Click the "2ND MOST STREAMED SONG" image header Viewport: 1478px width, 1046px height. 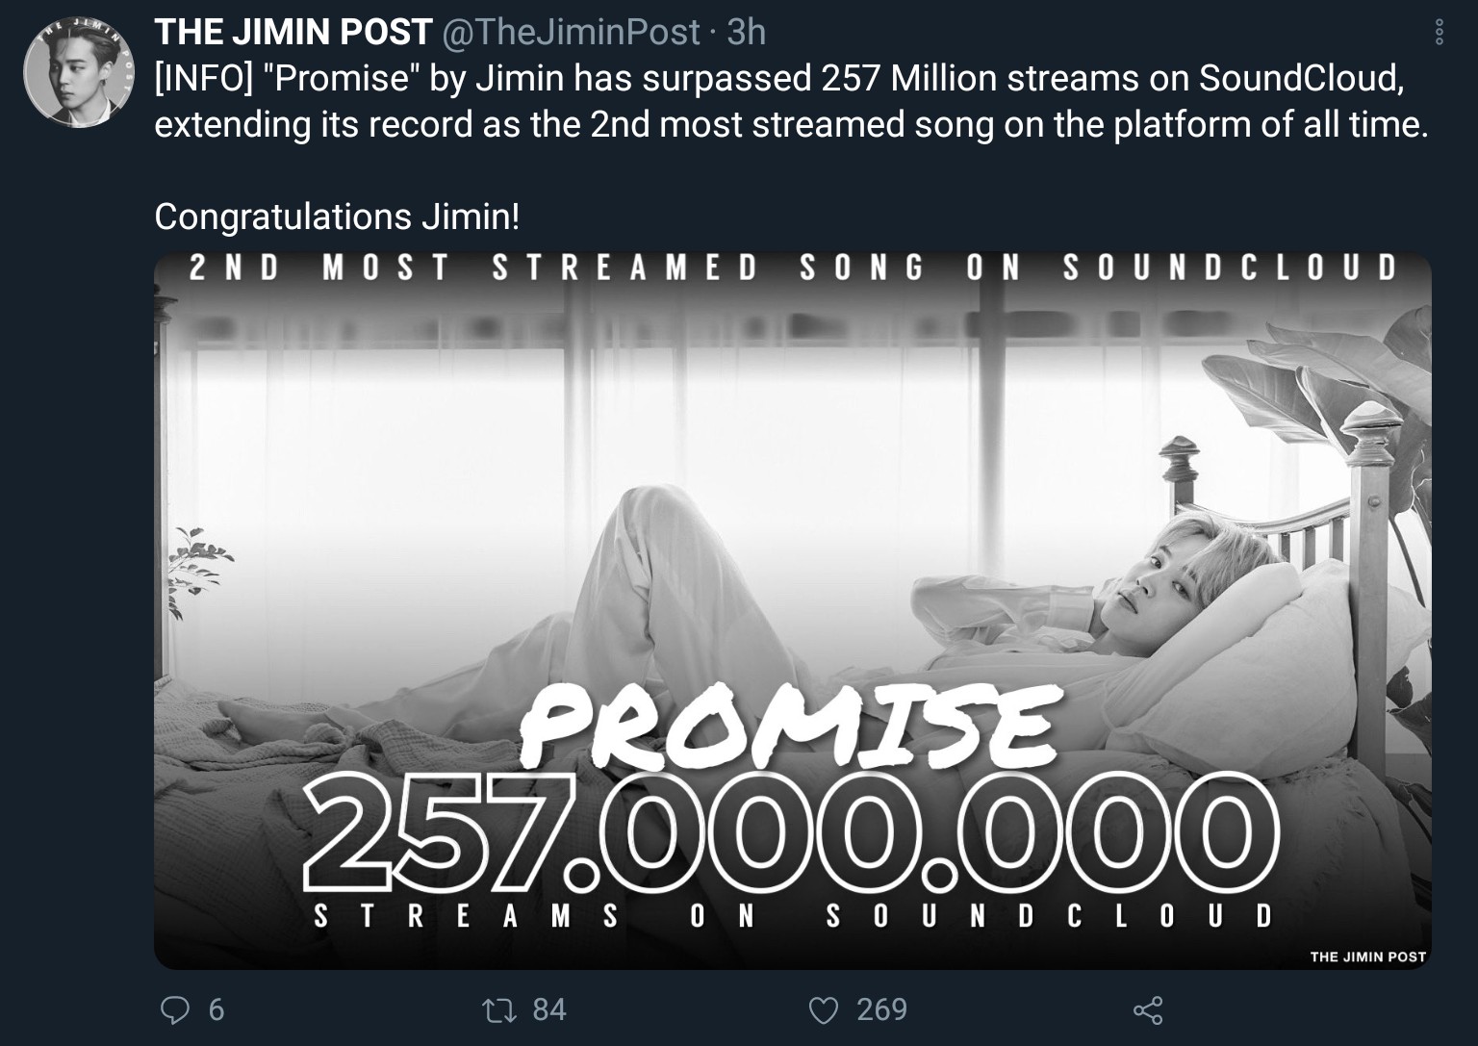[792, 268]
